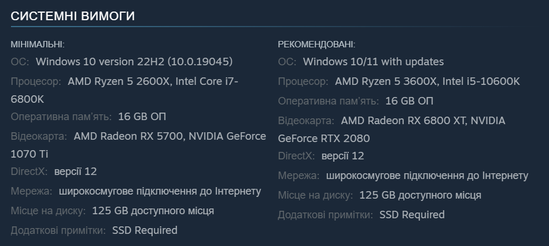Click the minimum SSD Required note

coord(145,230)
